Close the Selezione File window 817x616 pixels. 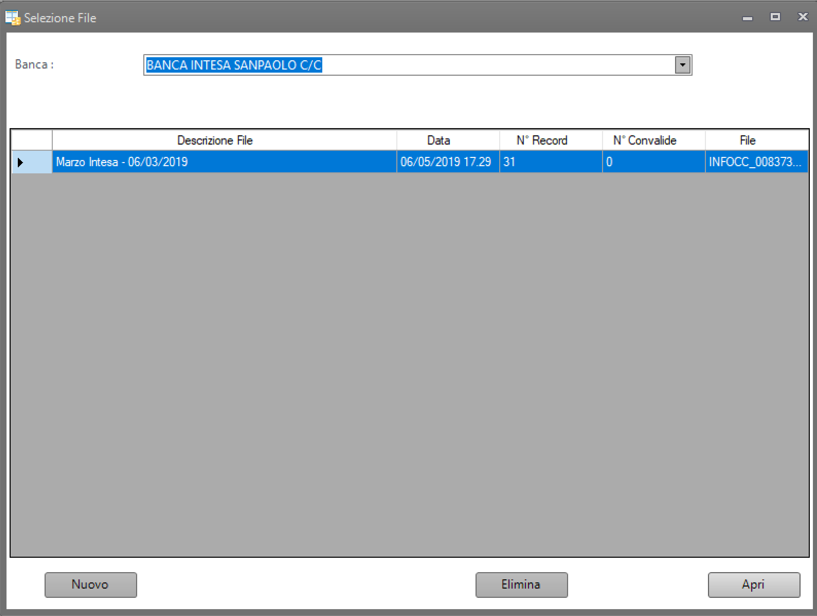[803, 17]
